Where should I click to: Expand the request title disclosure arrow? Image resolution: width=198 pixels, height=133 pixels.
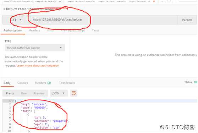click(x=4, y=9)
